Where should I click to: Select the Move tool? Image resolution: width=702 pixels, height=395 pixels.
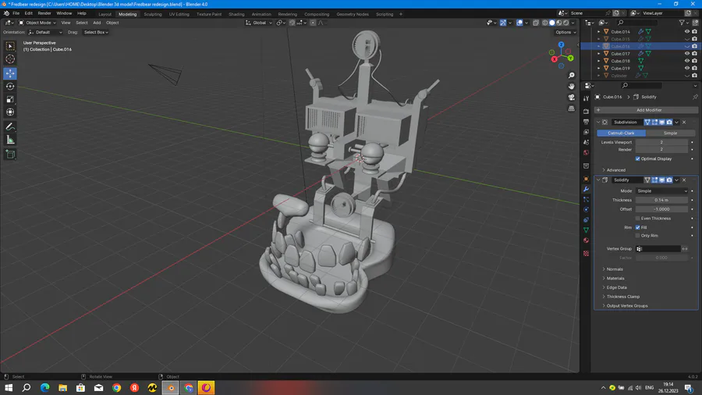10,73
